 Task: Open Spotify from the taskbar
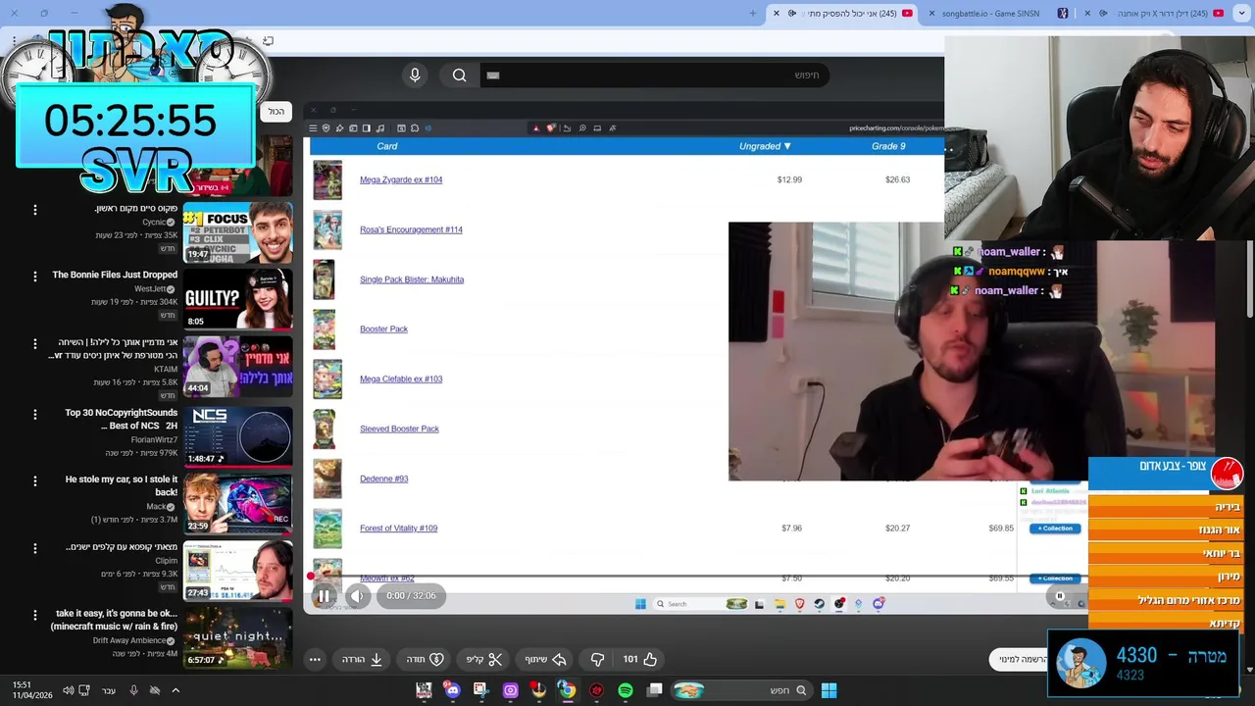[x=626, y=690]
